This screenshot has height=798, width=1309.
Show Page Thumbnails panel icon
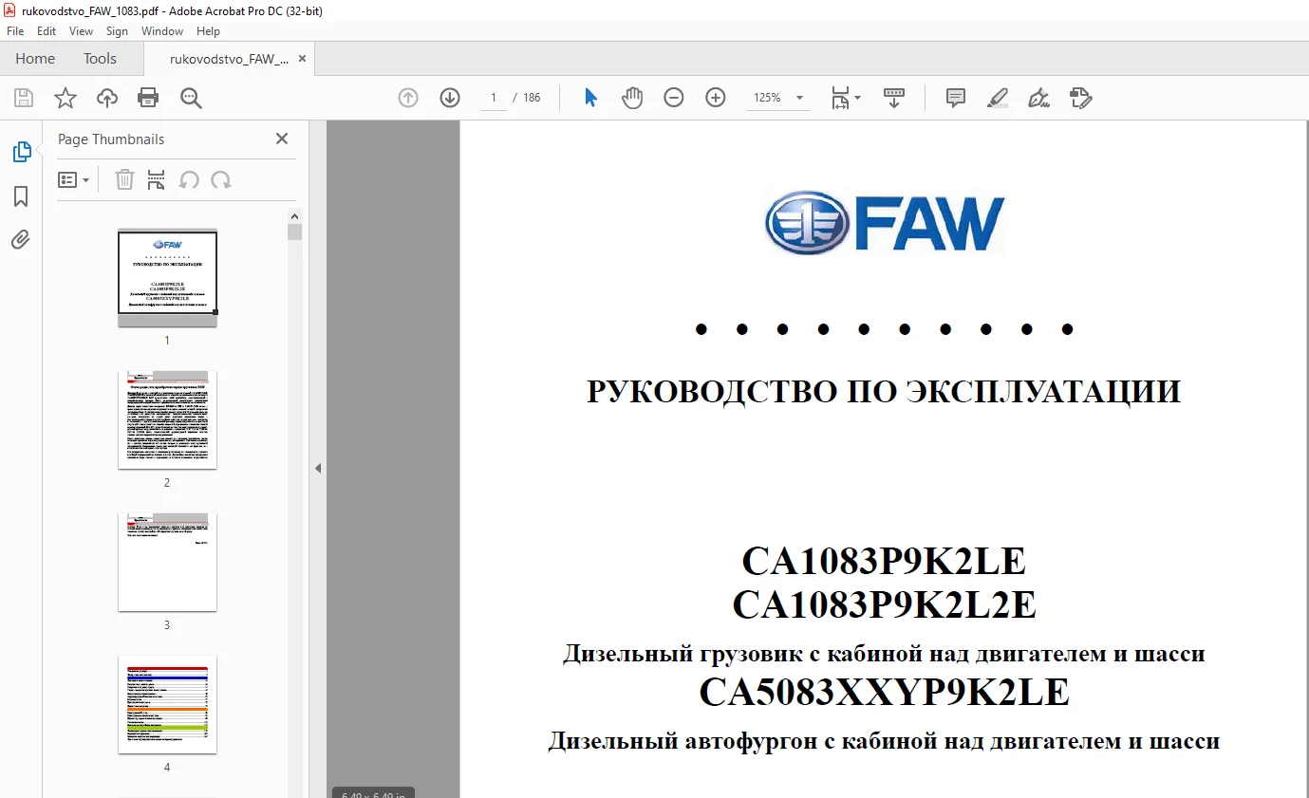pyautogui.click(x=21, y=152)
